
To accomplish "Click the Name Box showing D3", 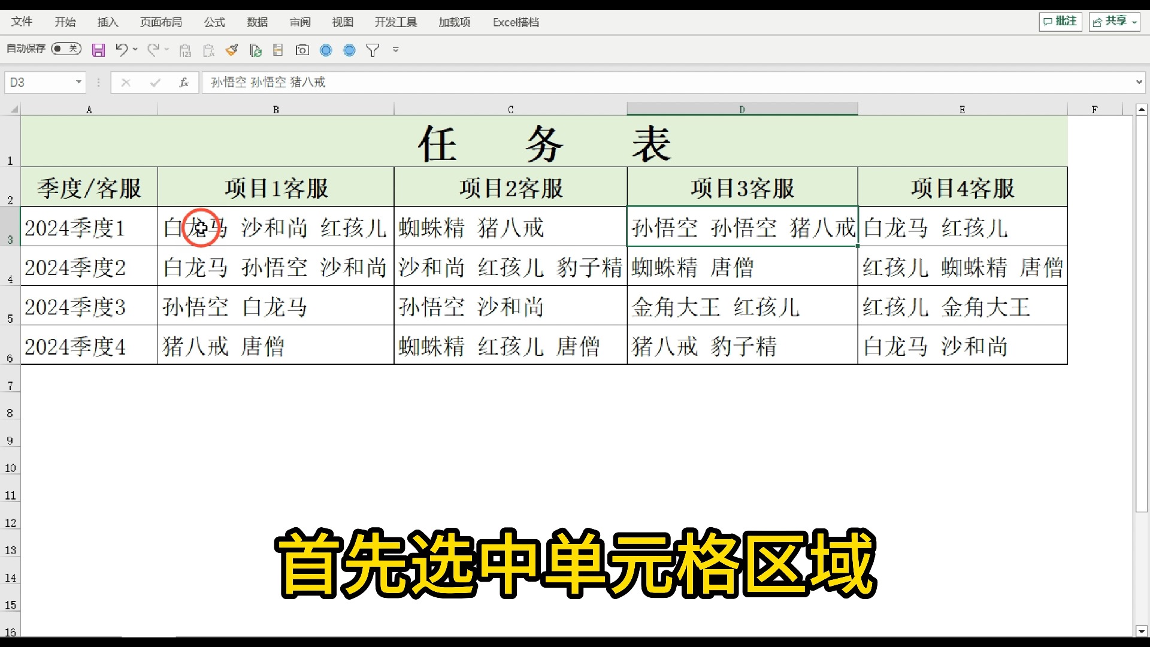I will [x=40, y=82].
